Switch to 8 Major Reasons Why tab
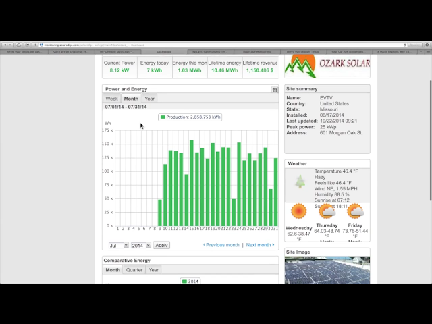Screen dimensions: 432x324 click(396, 51)
